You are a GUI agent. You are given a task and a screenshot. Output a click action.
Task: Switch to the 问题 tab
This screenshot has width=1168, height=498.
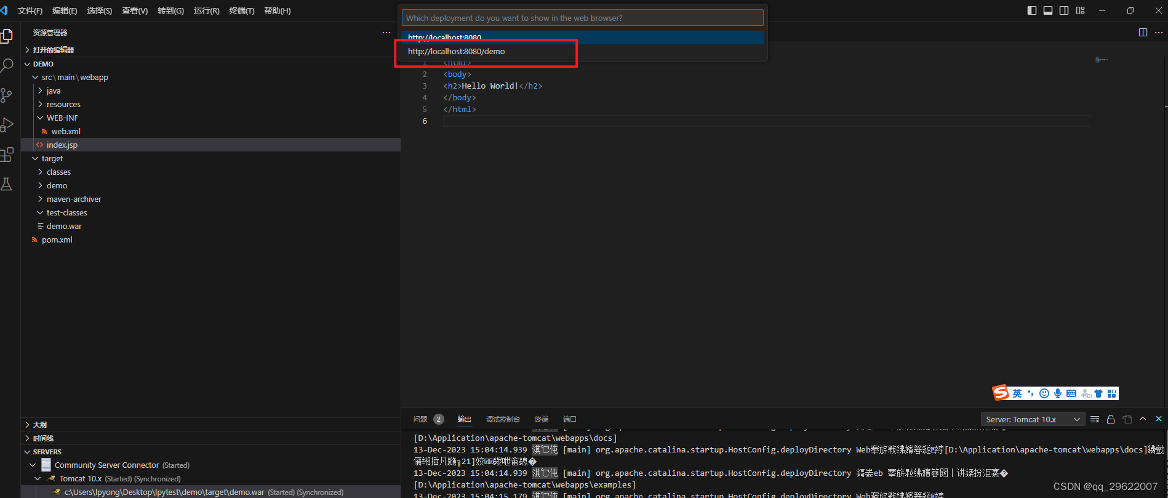(x=420, y=419)
